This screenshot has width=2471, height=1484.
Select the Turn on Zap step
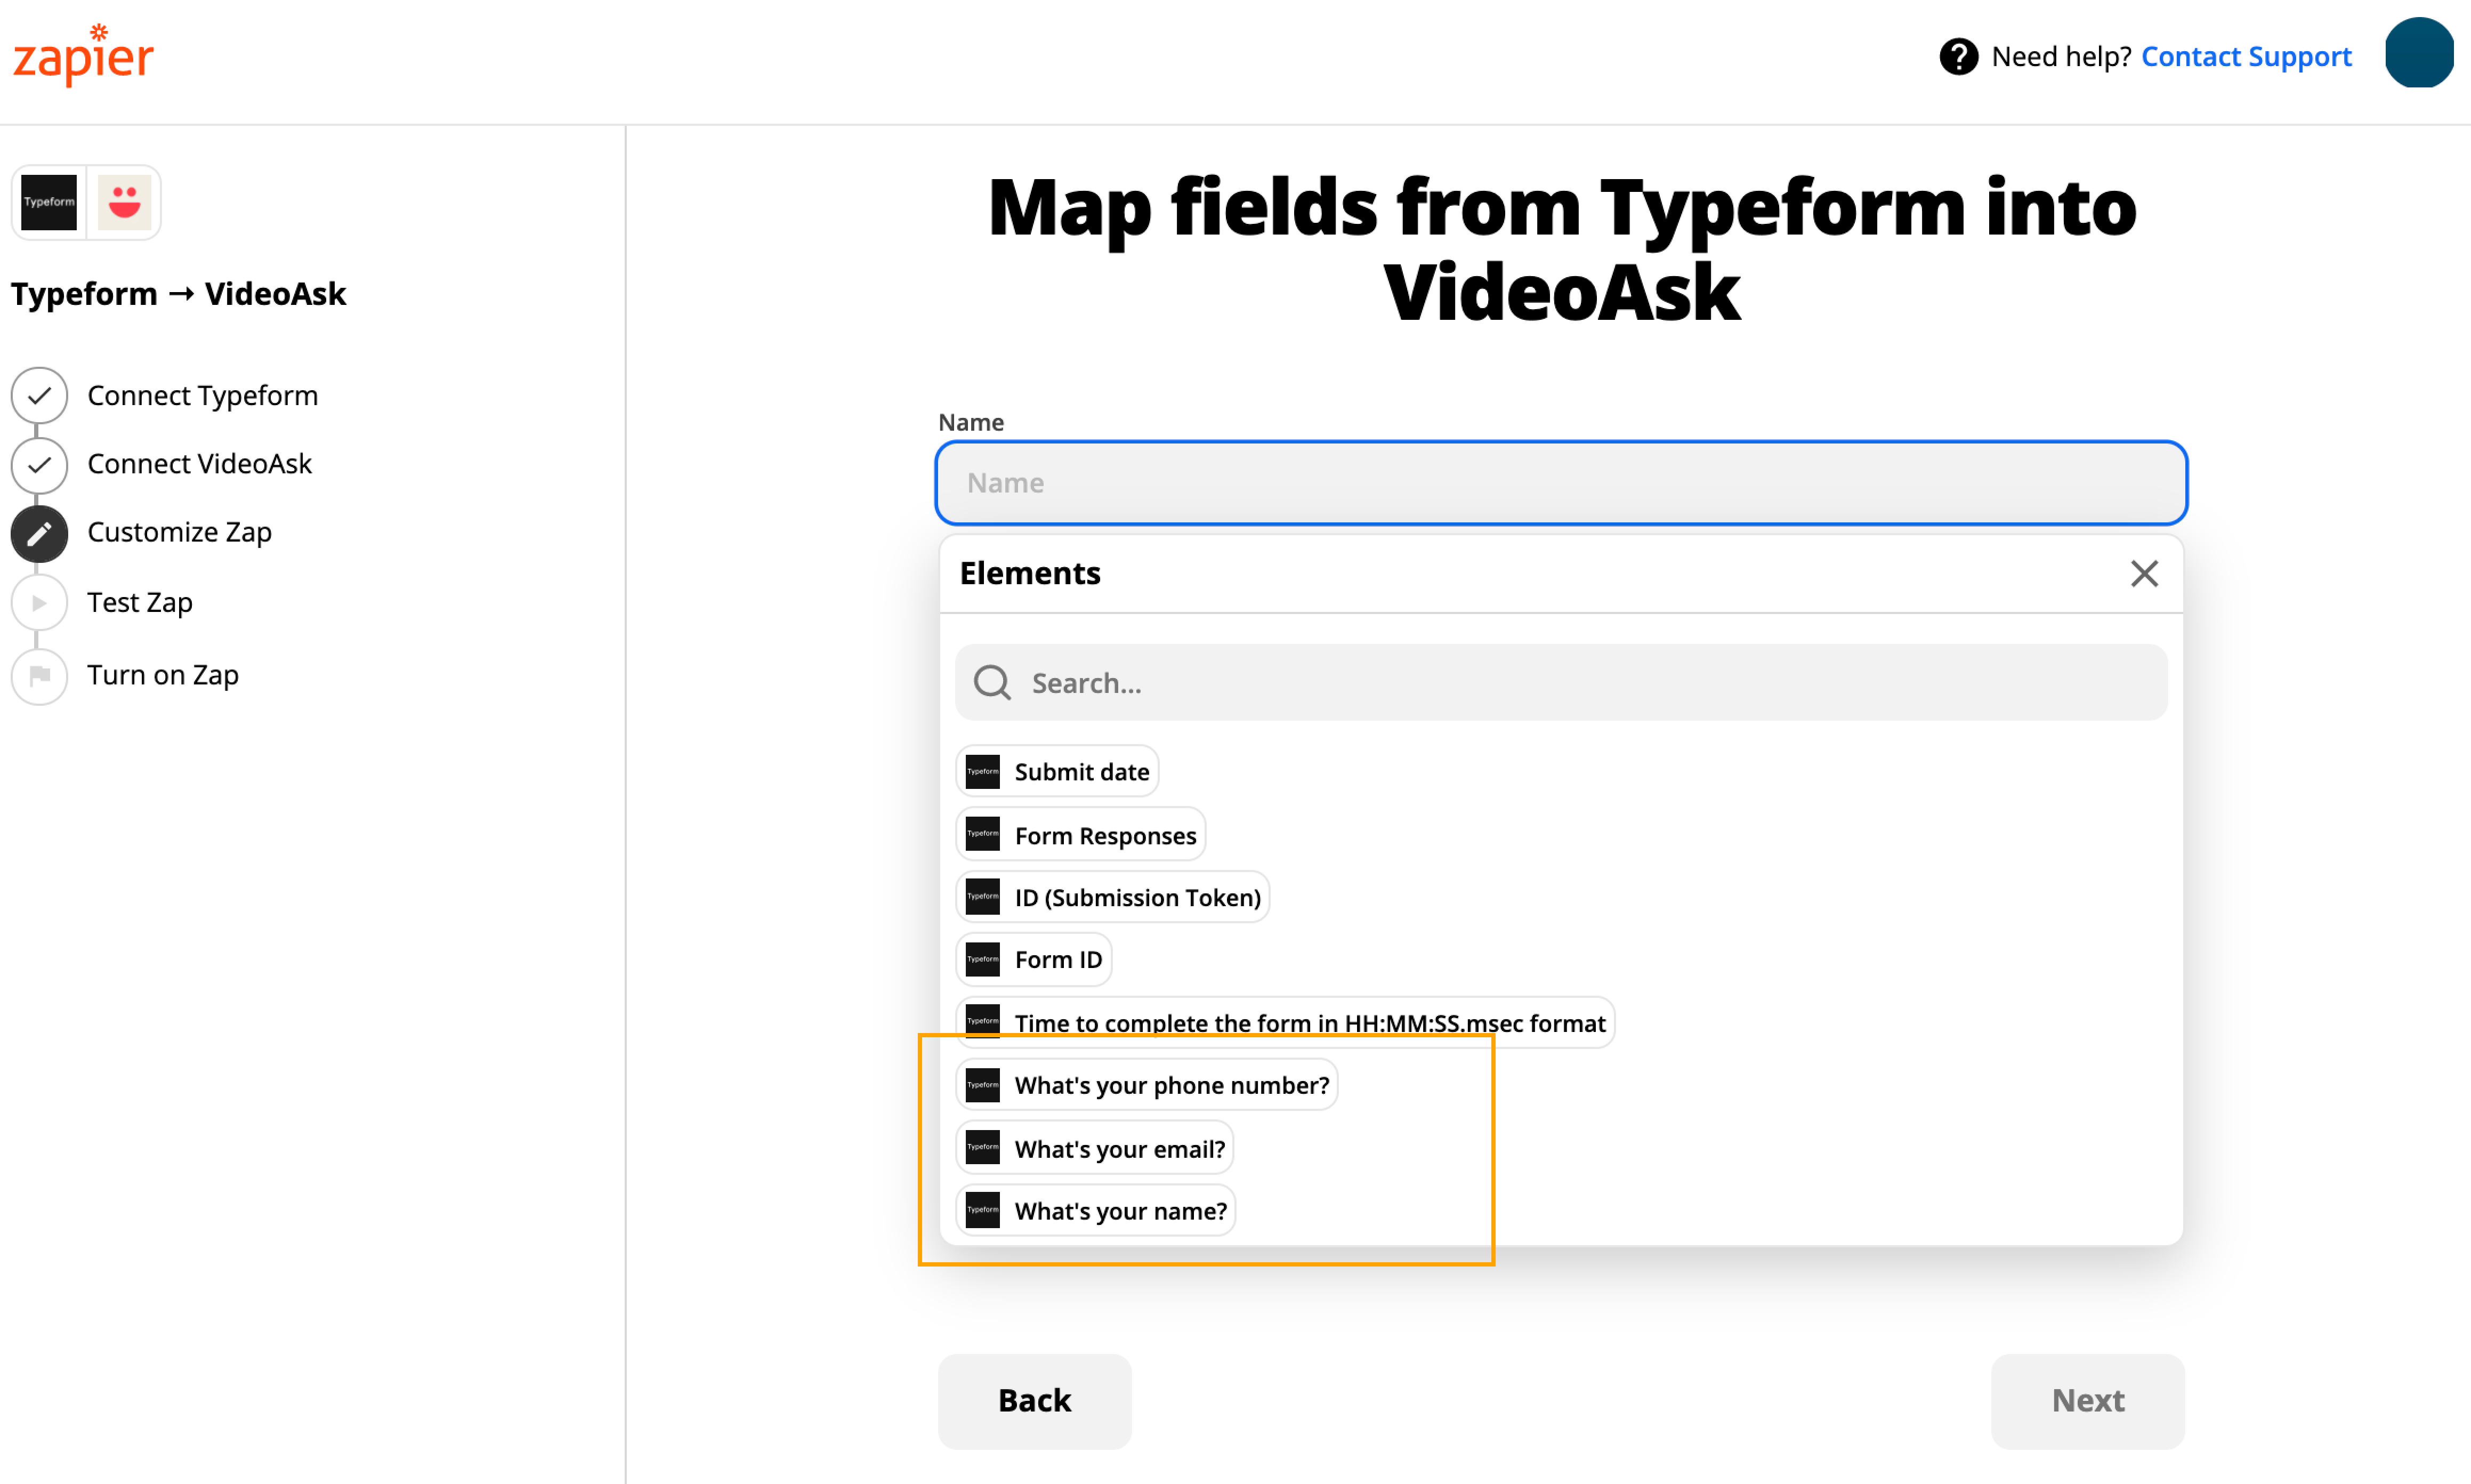coord(162,675)
